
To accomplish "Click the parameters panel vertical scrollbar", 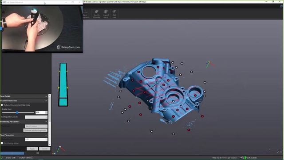I will point(50,120).
